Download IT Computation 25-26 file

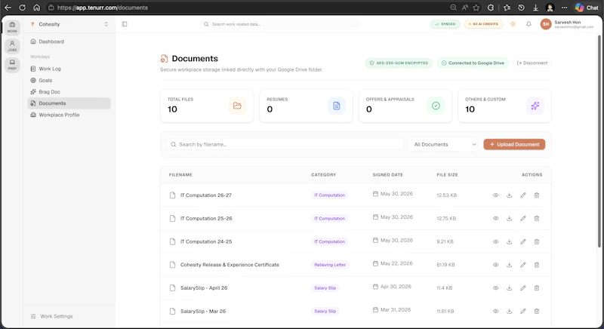(509, 218)
